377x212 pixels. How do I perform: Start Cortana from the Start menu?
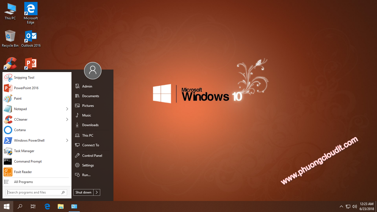point(20,130)
